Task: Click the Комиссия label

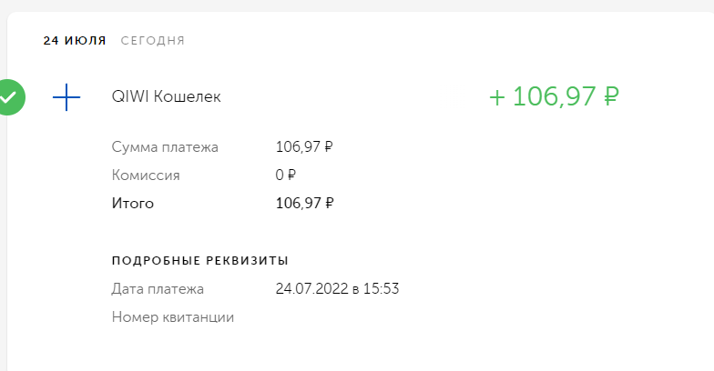Action: click(146, 175)
